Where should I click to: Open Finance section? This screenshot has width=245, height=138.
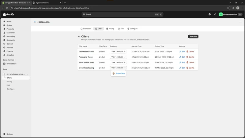(x=10, y=51)
